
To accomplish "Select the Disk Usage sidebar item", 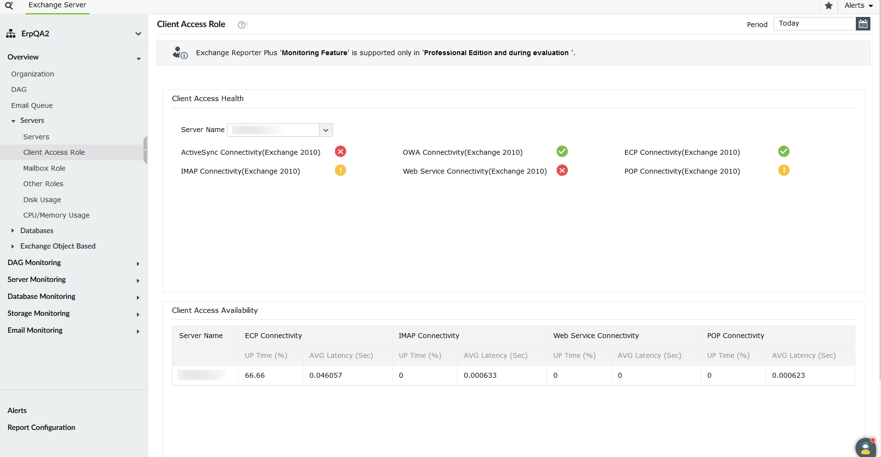I will click(42, 199).
